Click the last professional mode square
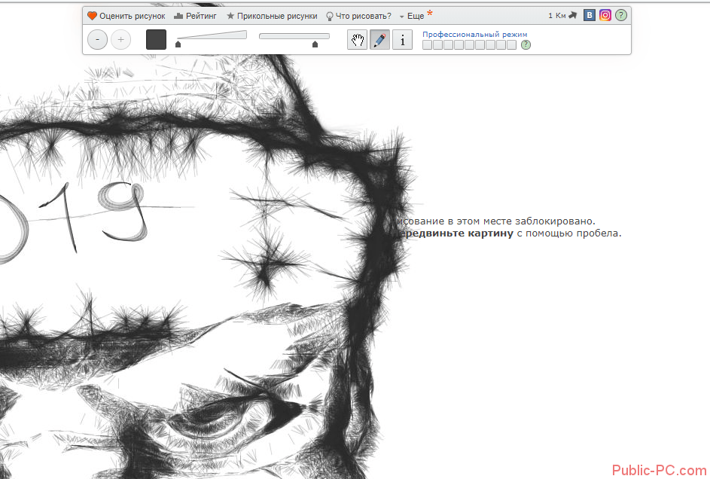This screenshot has height=479, width=710. click(x=511, y=45)
